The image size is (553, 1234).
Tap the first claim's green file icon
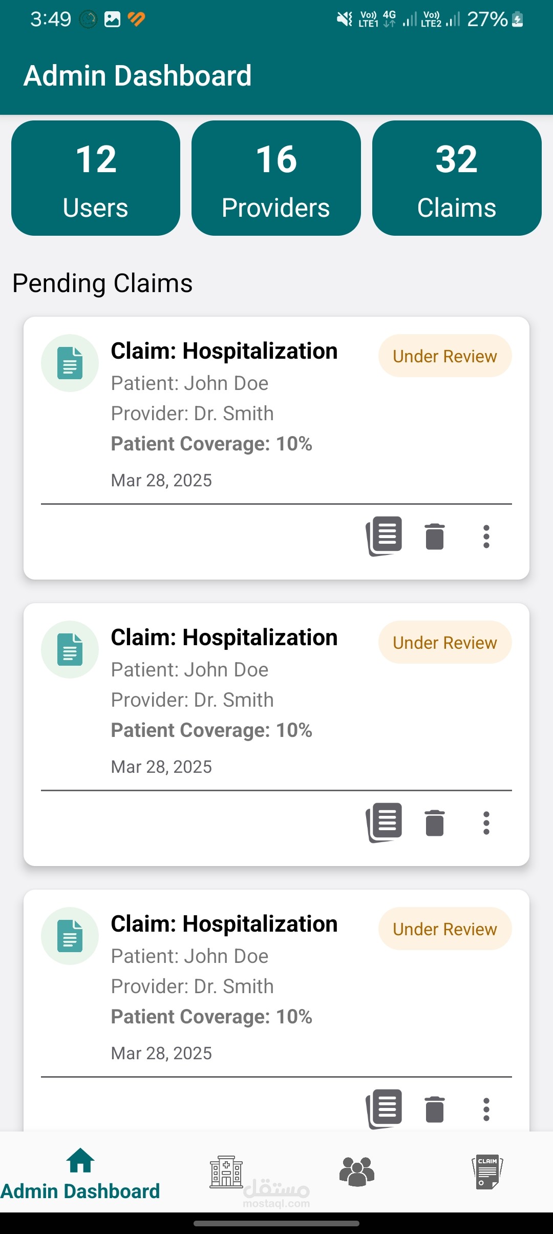tap(70, 363)
